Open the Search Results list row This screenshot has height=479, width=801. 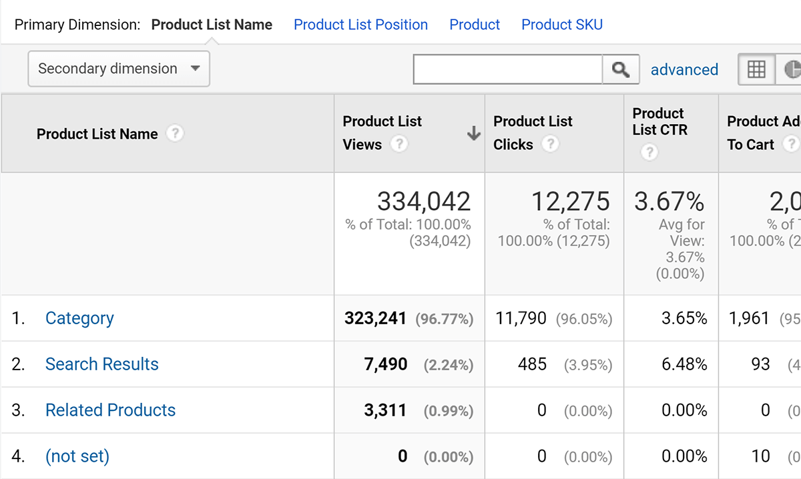click(x=102, y=364)
